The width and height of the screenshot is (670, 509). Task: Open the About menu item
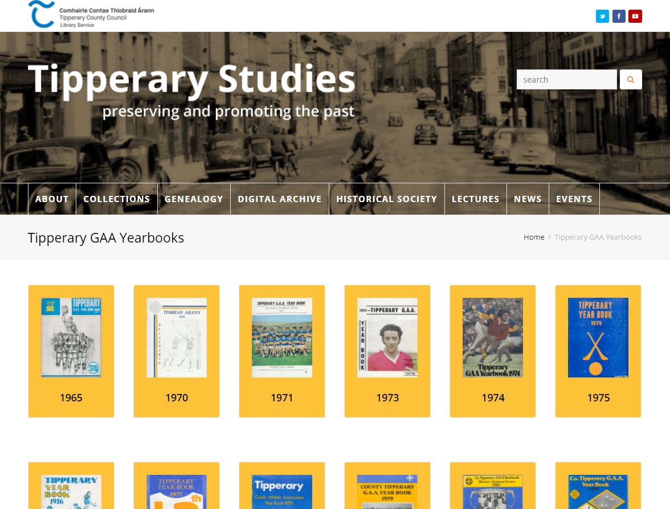[52, 199]
